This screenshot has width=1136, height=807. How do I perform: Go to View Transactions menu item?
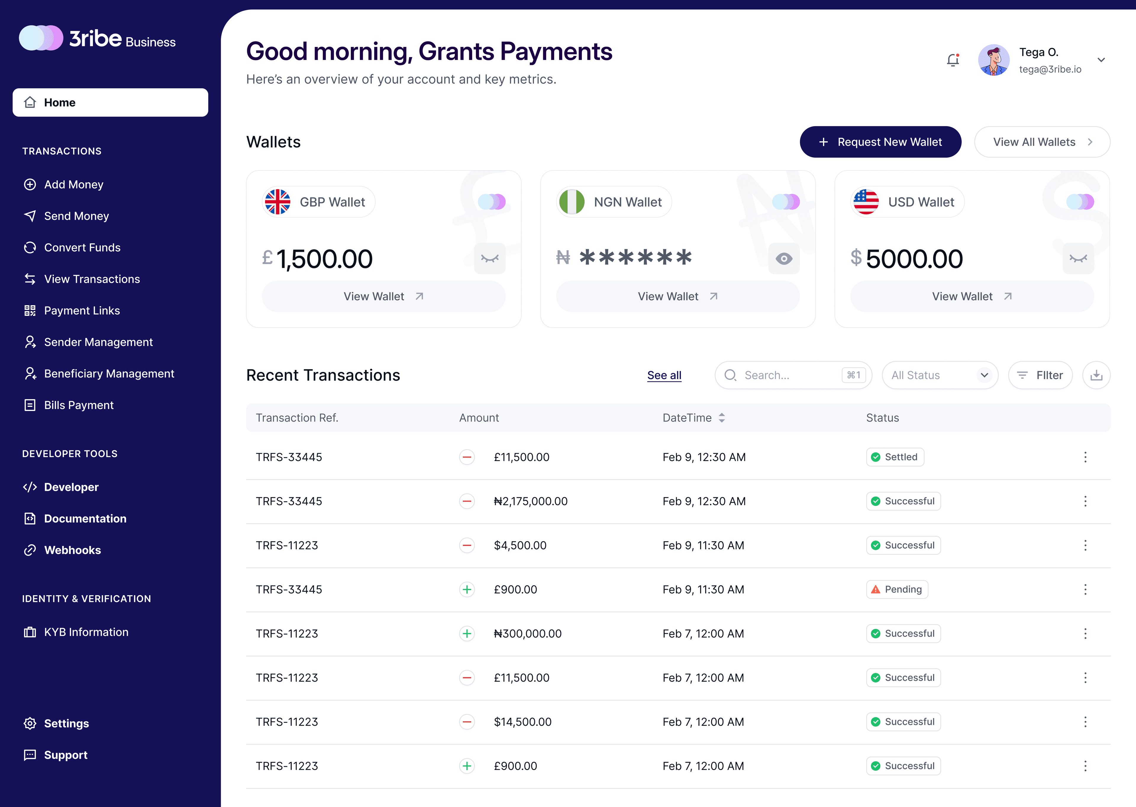click(x=91, y=279)
